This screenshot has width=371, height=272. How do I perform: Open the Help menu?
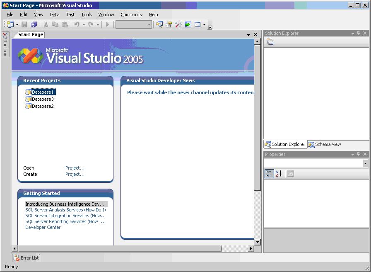tap(153, 15)
